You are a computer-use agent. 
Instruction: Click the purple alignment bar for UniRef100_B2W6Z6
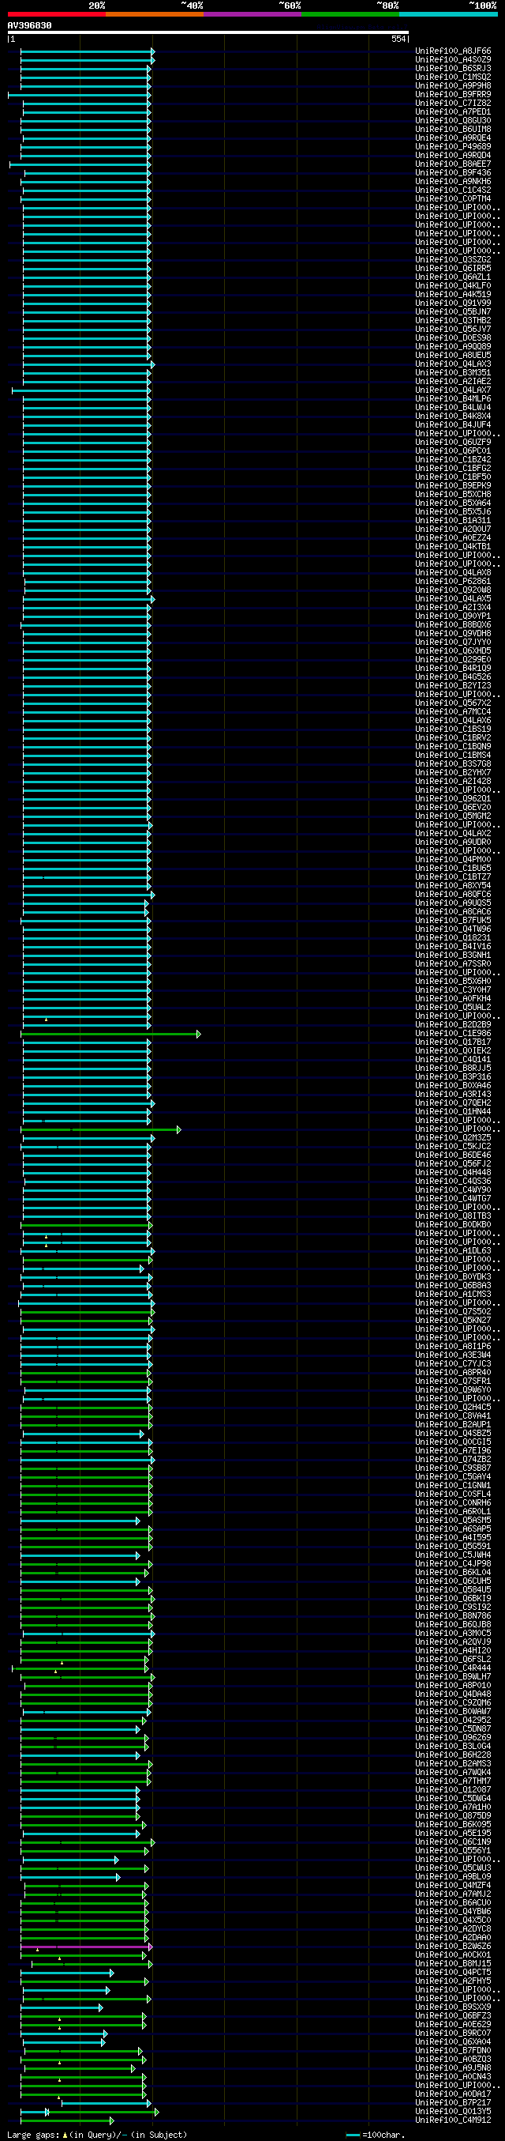[x=86, y=1947]
